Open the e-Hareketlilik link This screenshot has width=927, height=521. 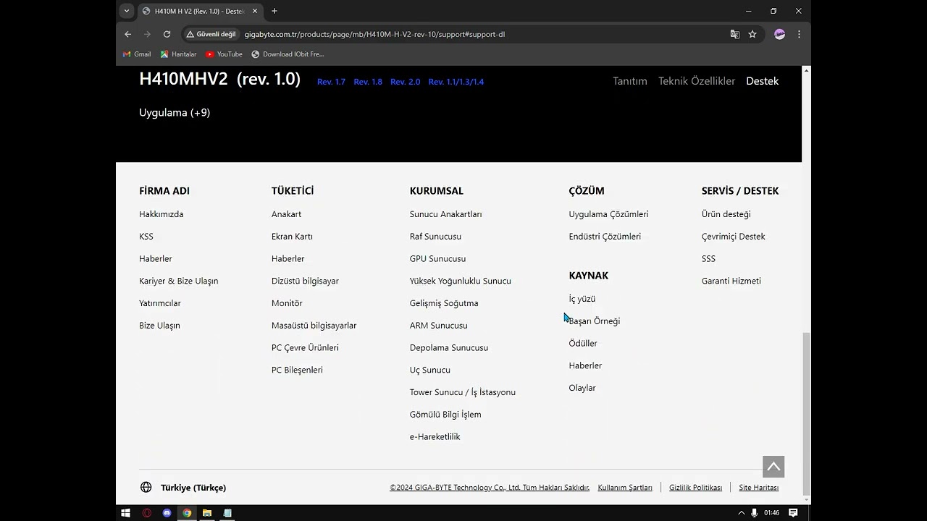tap(435, 437)
